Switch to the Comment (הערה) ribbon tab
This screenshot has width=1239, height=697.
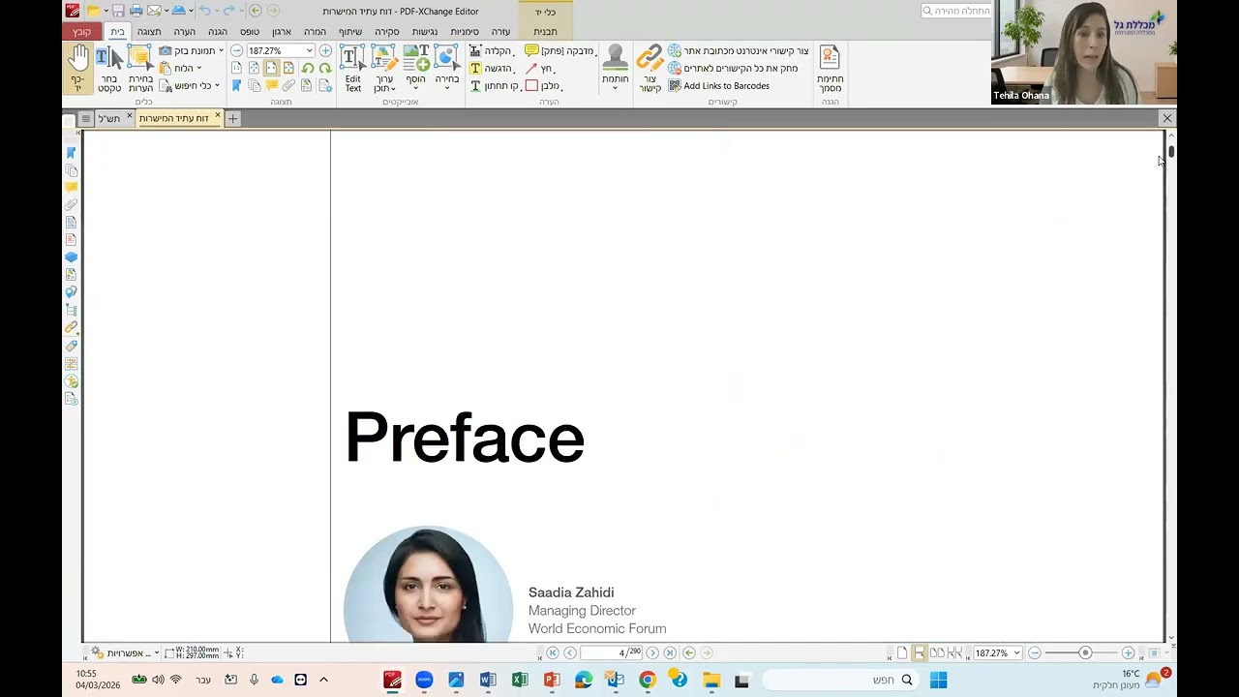[184, 32]
